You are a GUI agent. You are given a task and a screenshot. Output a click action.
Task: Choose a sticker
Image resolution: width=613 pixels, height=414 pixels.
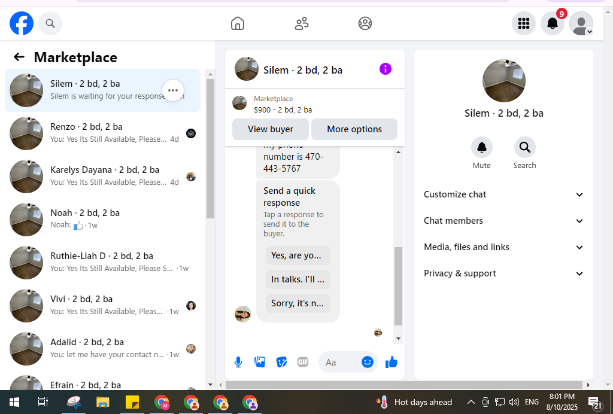tap(281, 362)
